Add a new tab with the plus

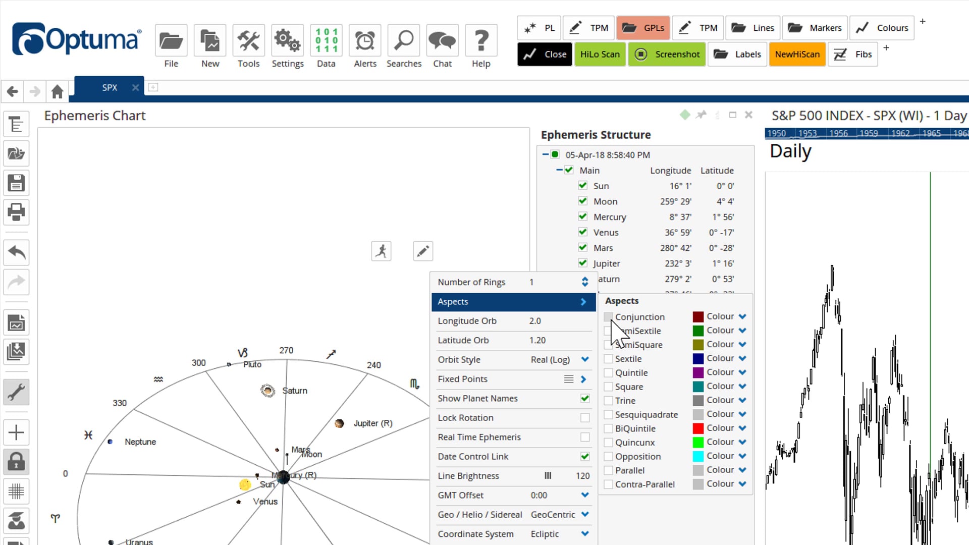pos(153,87)
